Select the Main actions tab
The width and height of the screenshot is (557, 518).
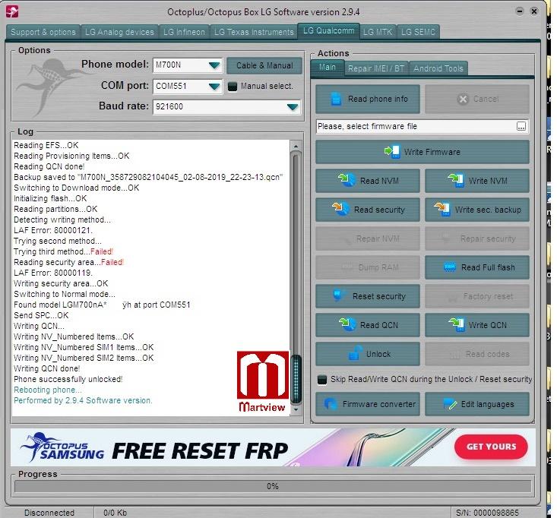coord(328,68)
